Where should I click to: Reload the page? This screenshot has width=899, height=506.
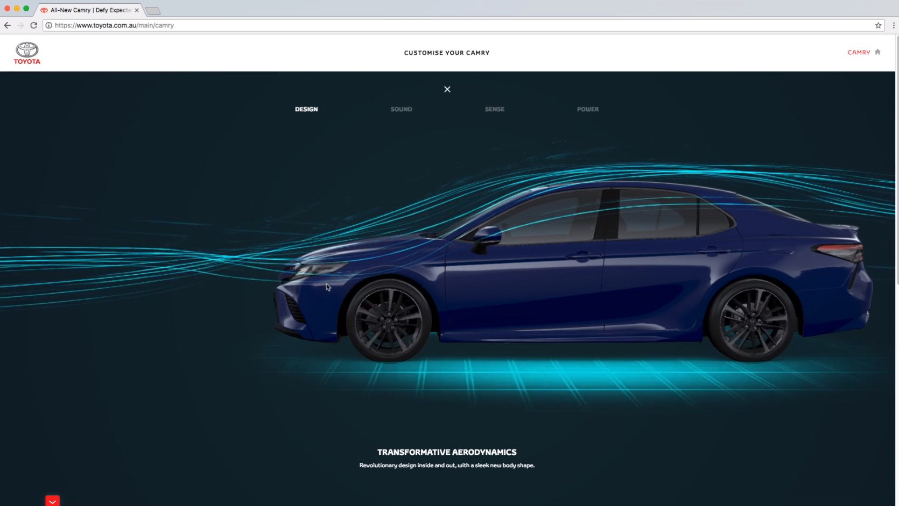[33, 25]
